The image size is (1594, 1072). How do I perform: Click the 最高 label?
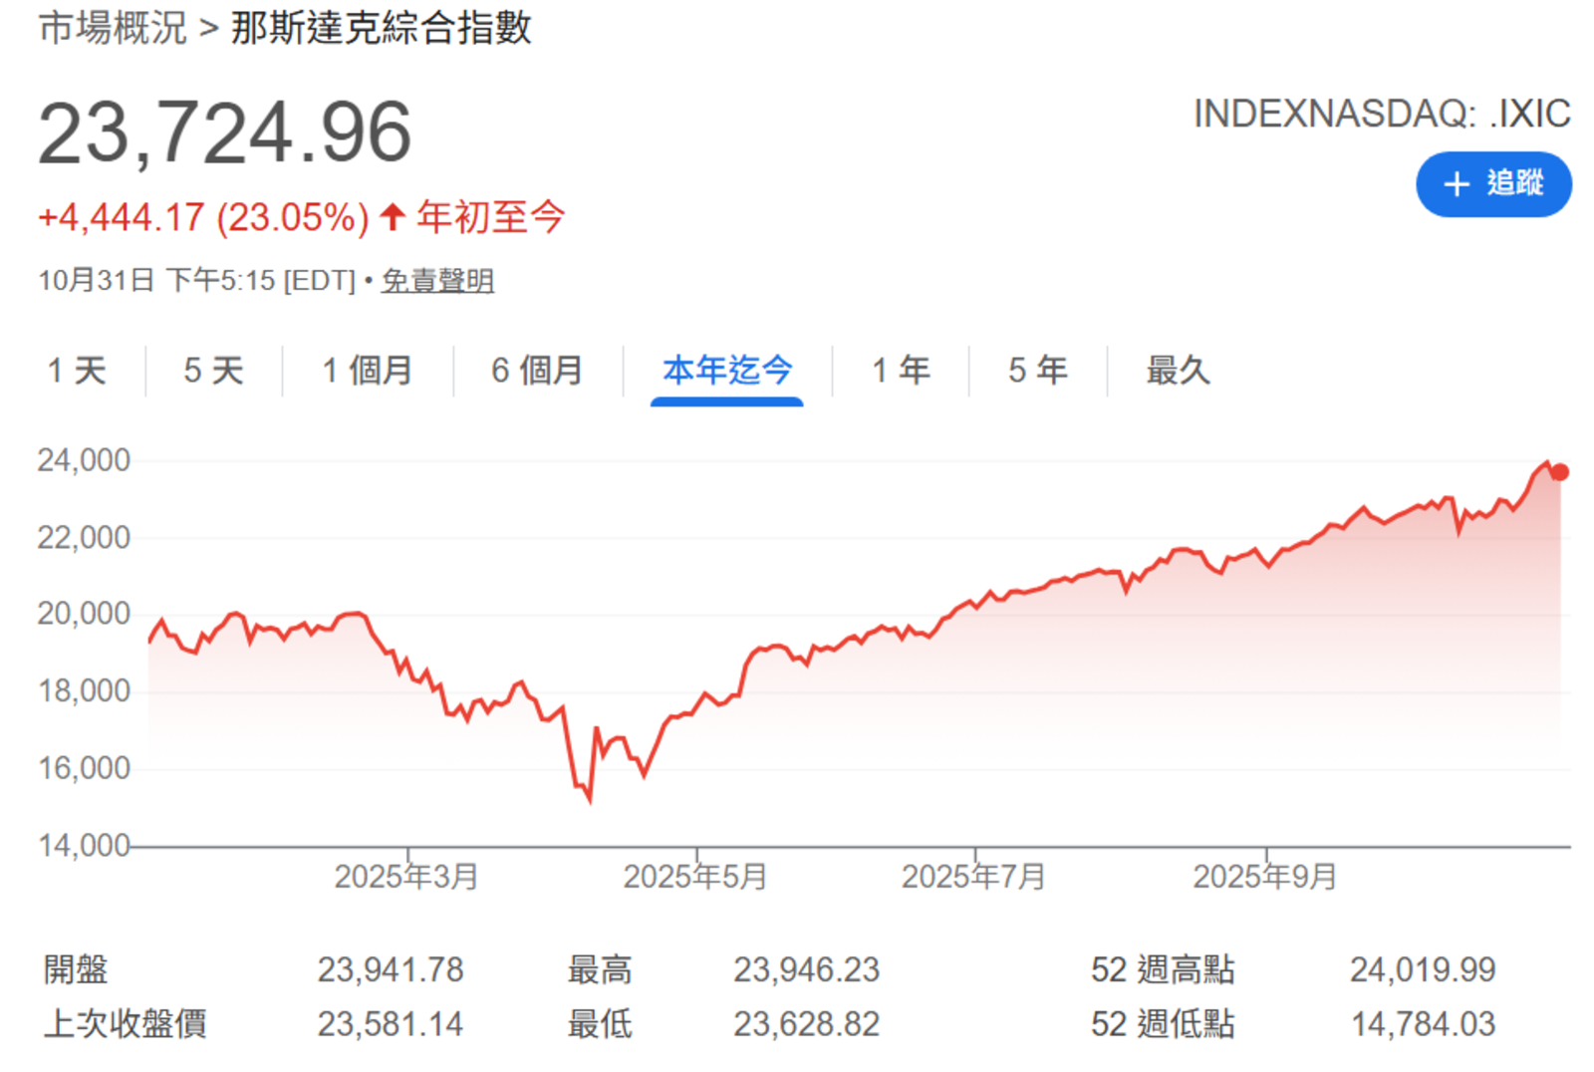point(600,969)
